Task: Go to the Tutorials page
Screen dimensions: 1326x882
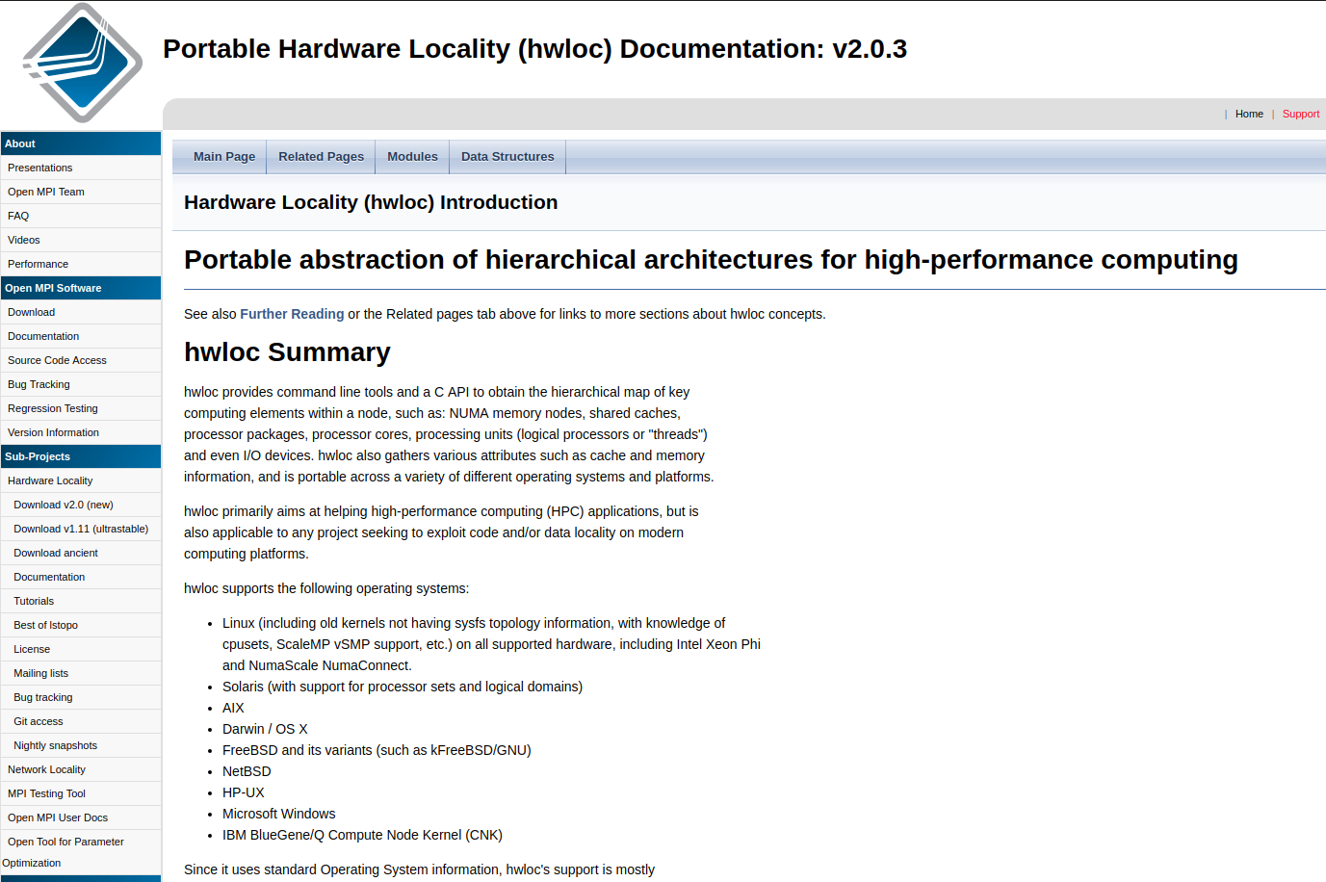Action: [81, 601]
